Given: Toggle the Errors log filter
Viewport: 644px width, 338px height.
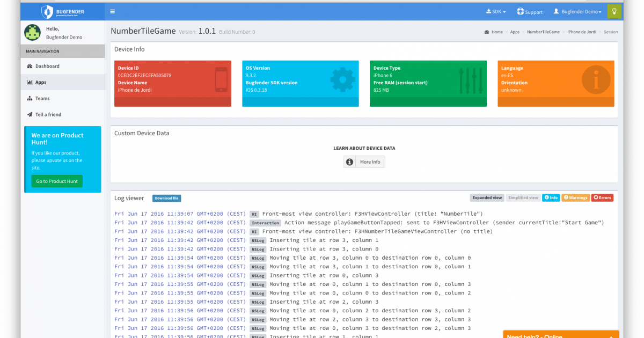Looking at the screenshot, I should (x=602, y=198).
